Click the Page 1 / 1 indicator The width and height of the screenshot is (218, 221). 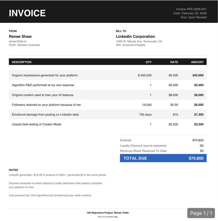pos(201,213)
